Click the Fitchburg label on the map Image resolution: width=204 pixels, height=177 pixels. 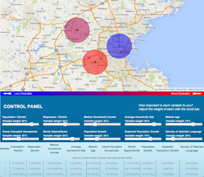pos(30,13)
